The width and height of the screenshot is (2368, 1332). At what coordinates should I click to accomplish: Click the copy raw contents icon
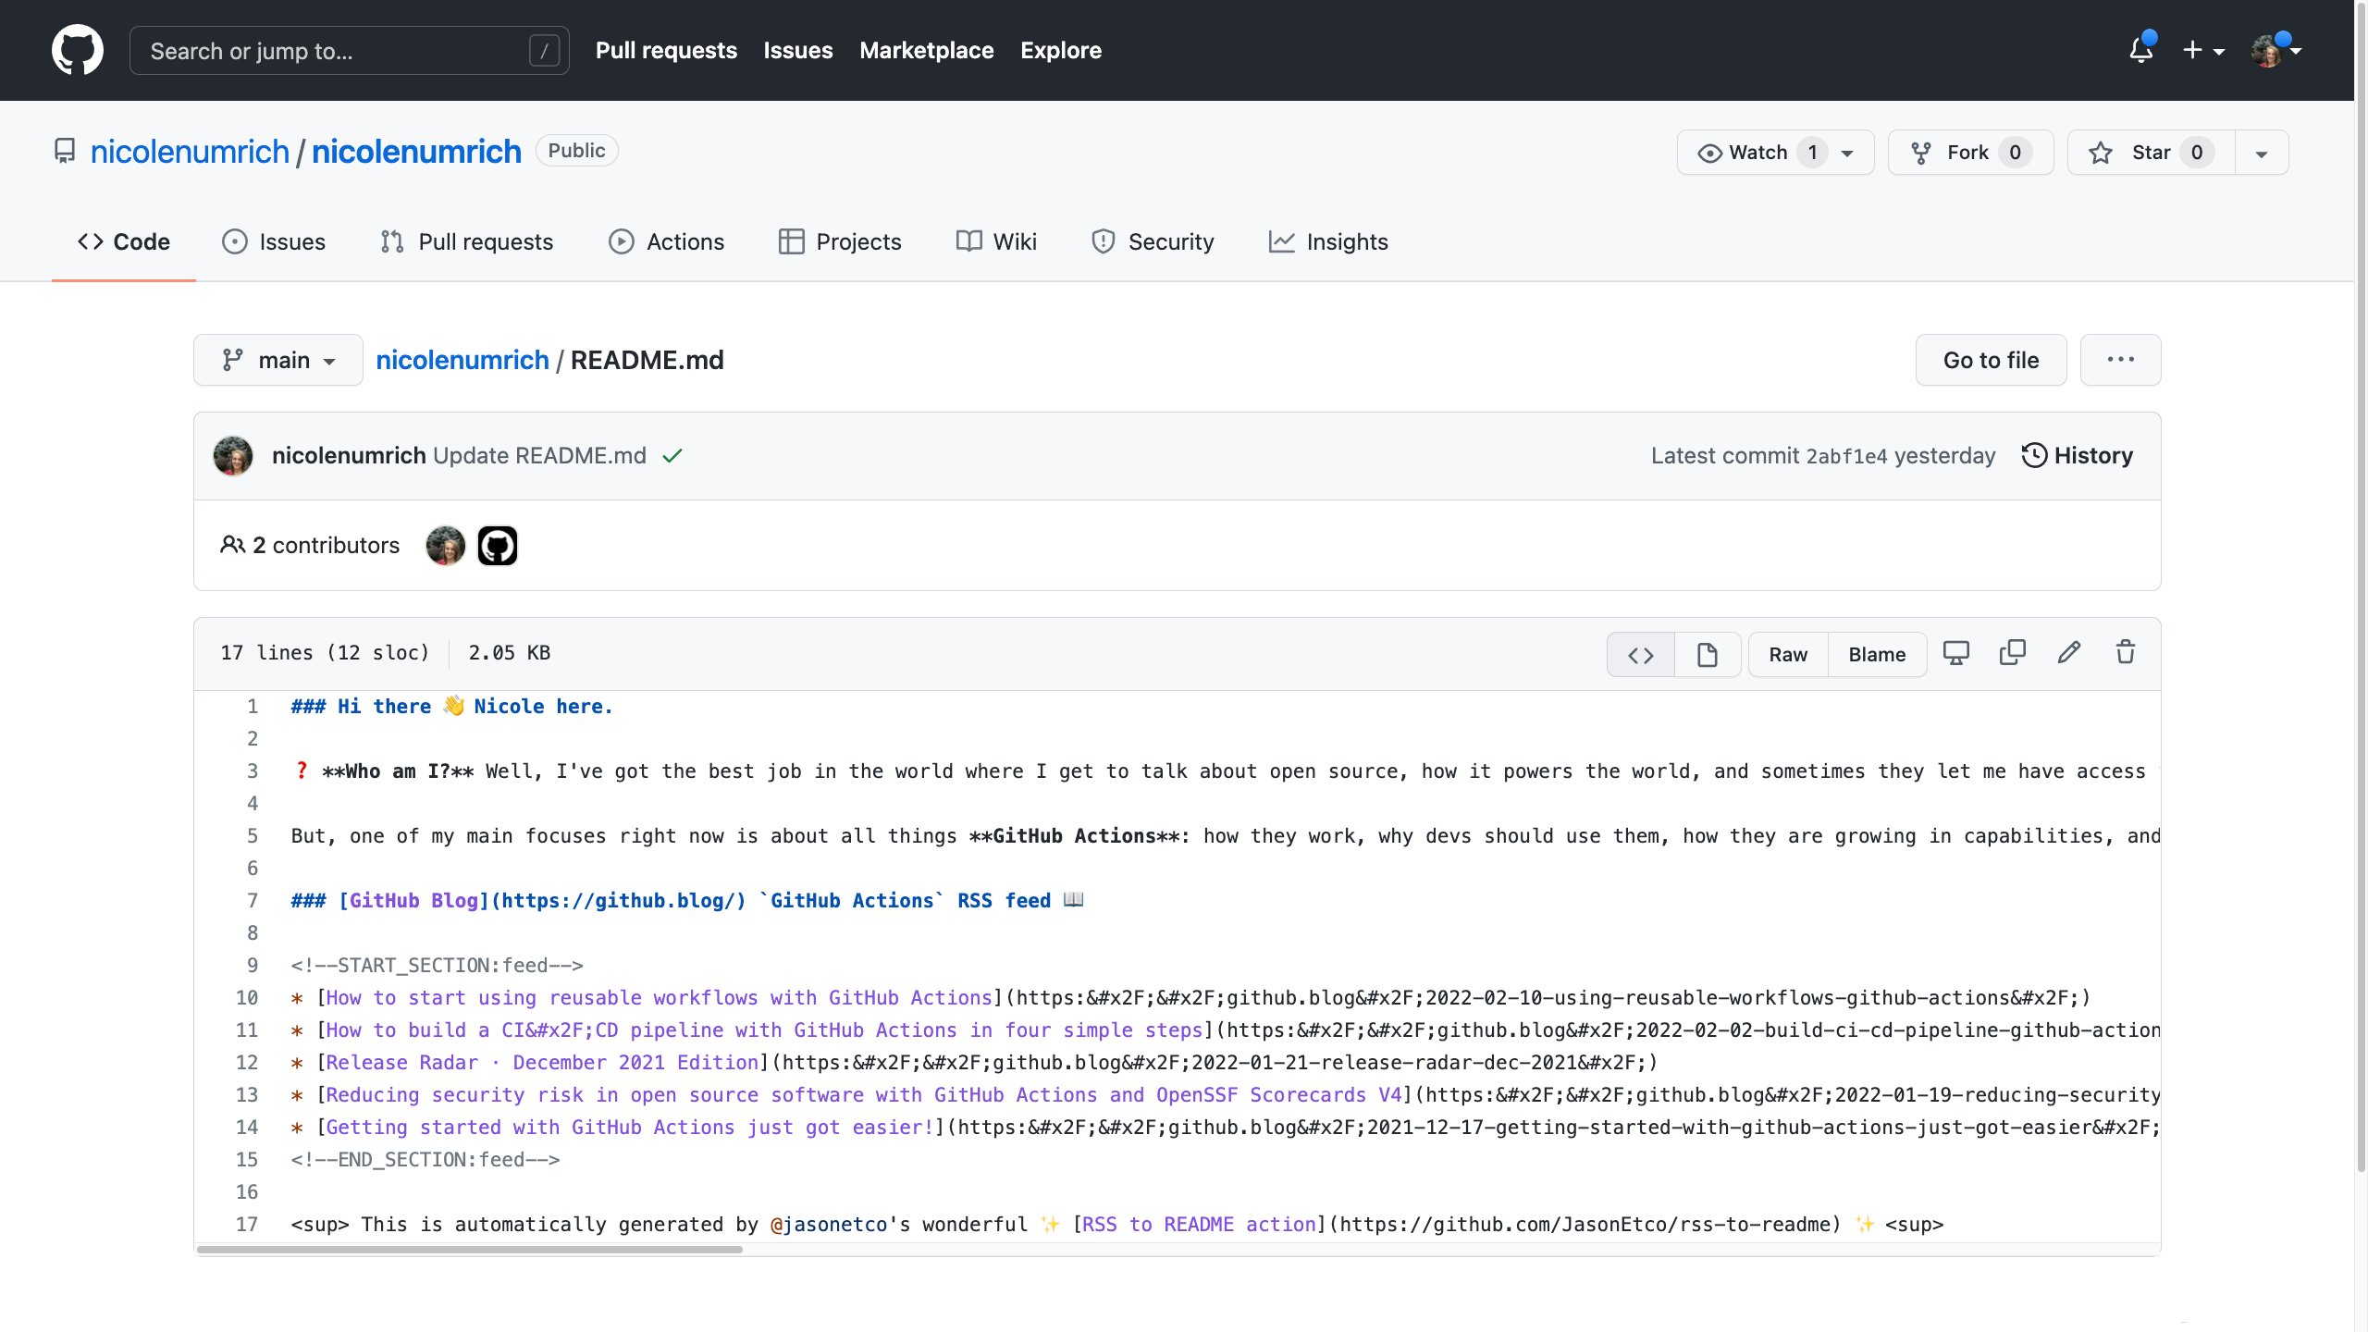pos(2012,653)
